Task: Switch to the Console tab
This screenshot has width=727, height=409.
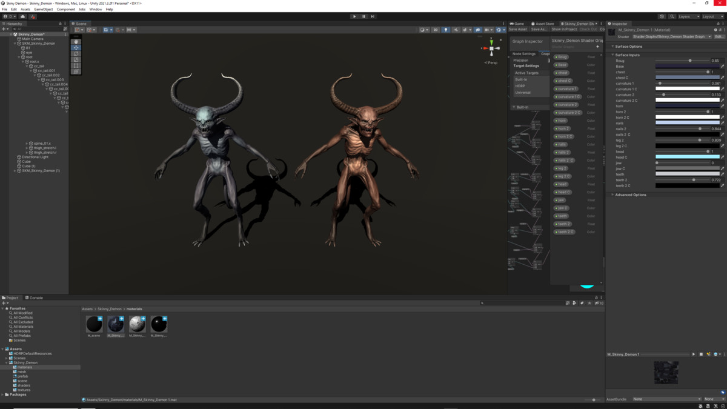Action: point(35,298)
